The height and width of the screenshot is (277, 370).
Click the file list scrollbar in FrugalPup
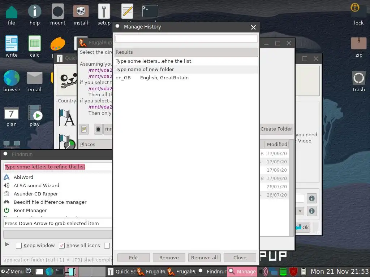pyautogui.click(x=291, y=188)
